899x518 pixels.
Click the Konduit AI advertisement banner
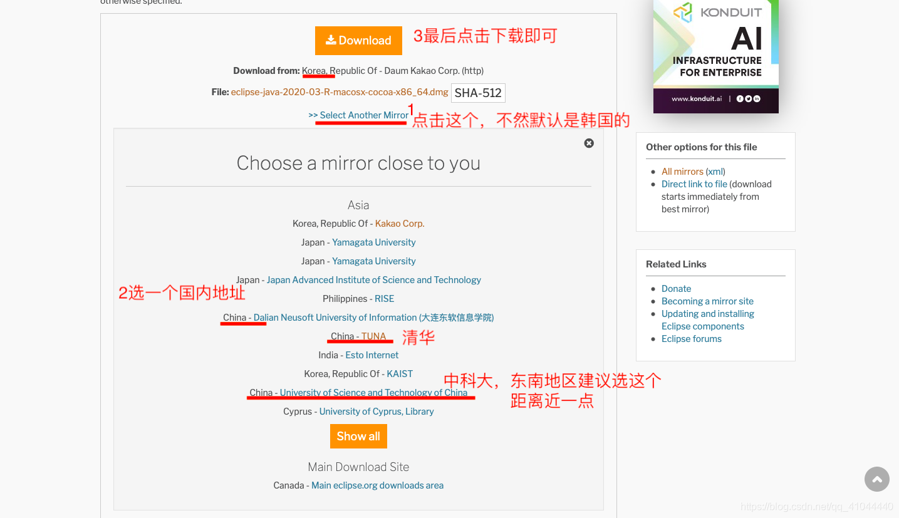coord(716,56)
